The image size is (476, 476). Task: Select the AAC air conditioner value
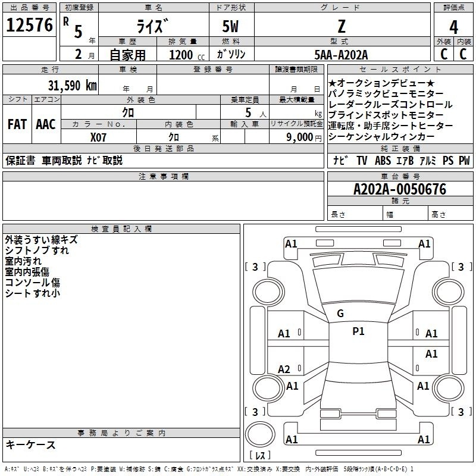46,124
